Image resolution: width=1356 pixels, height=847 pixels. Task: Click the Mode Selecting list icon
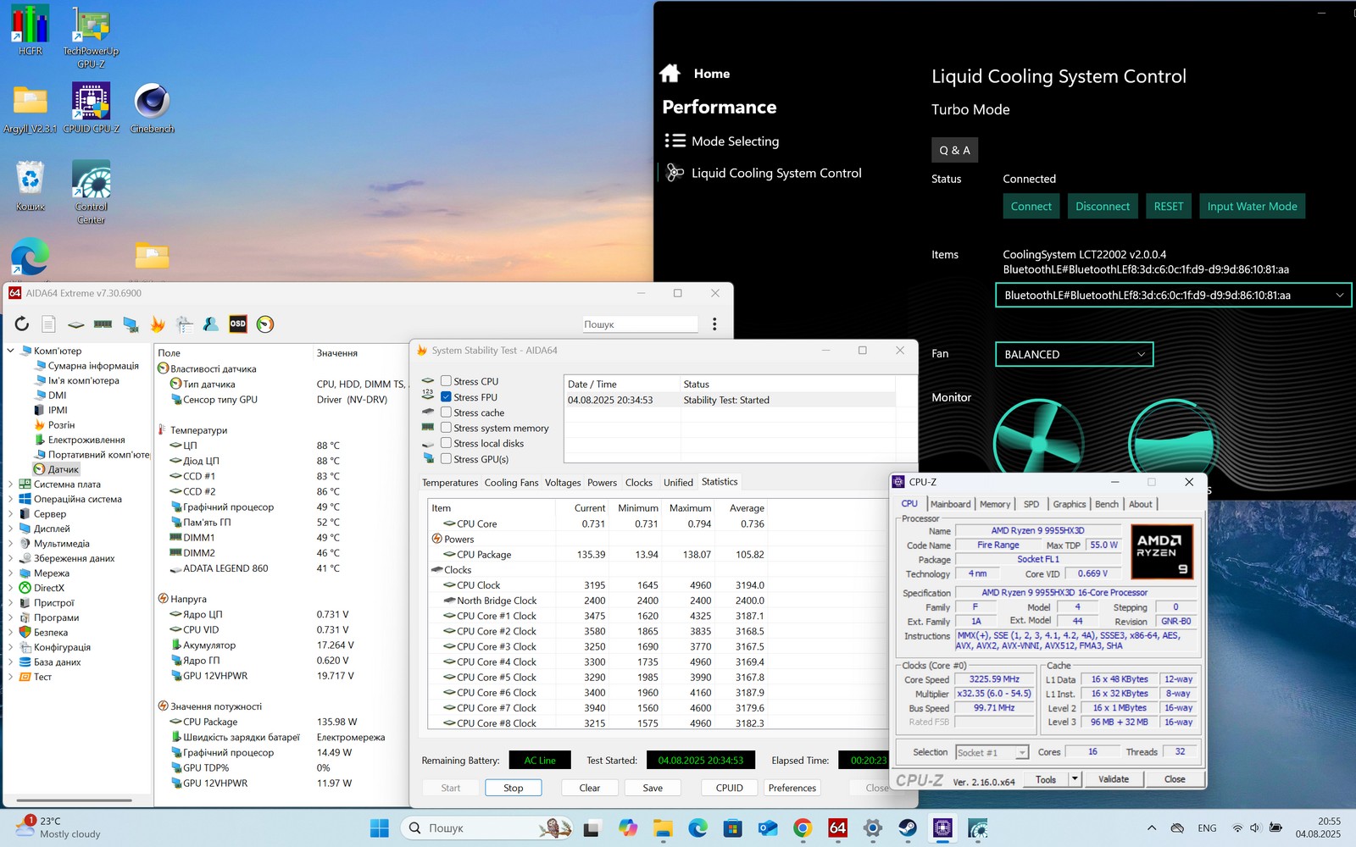[x=675, y=141]
